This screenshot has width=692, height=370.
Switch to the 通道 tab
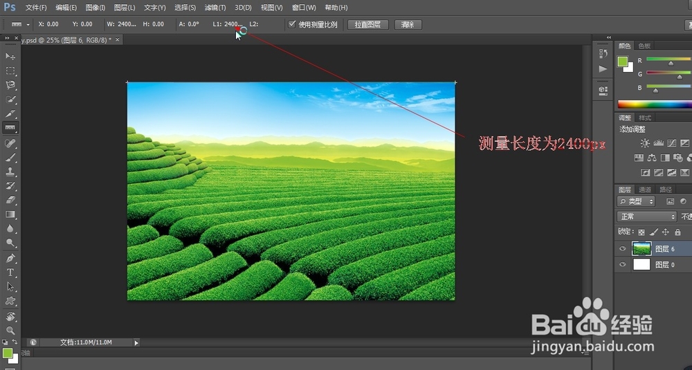[645, 189]
